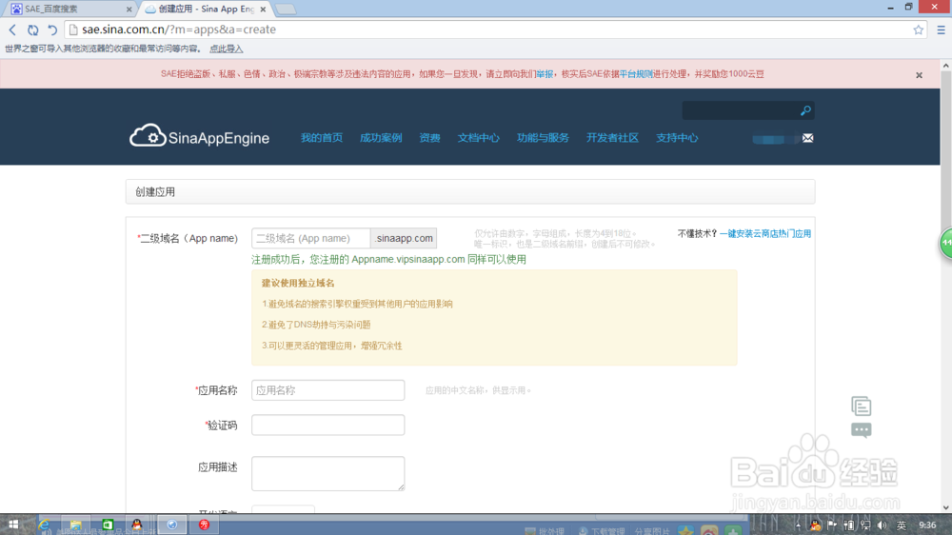Screen dimensions: 952x535
Task: Close the SAE_百度搜索 tab
Action: click(x=129, y=10)
